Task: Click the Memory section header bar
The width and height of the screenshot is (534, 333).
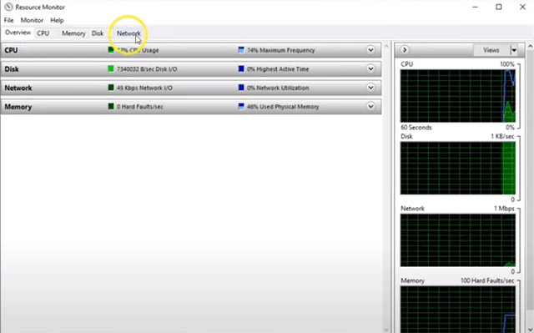Action: pos(191,107)
